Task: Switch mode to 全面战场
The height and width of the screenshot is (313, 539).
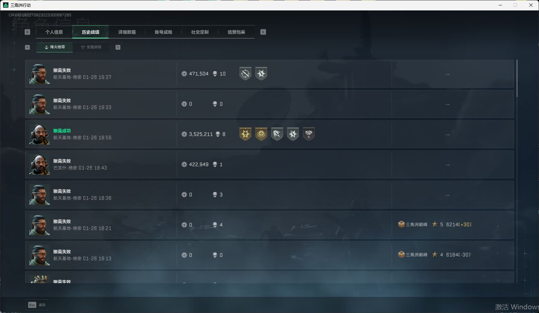Action: (91, 47)
